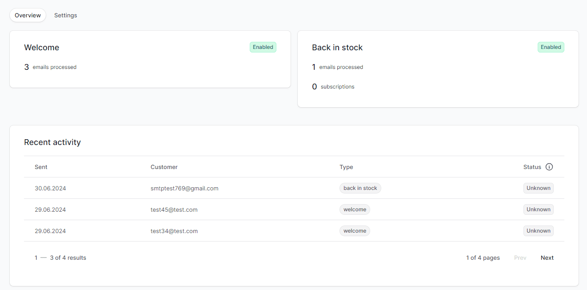Go to the Next page of results
Screen dimensions: 587x290
[547, 258]
